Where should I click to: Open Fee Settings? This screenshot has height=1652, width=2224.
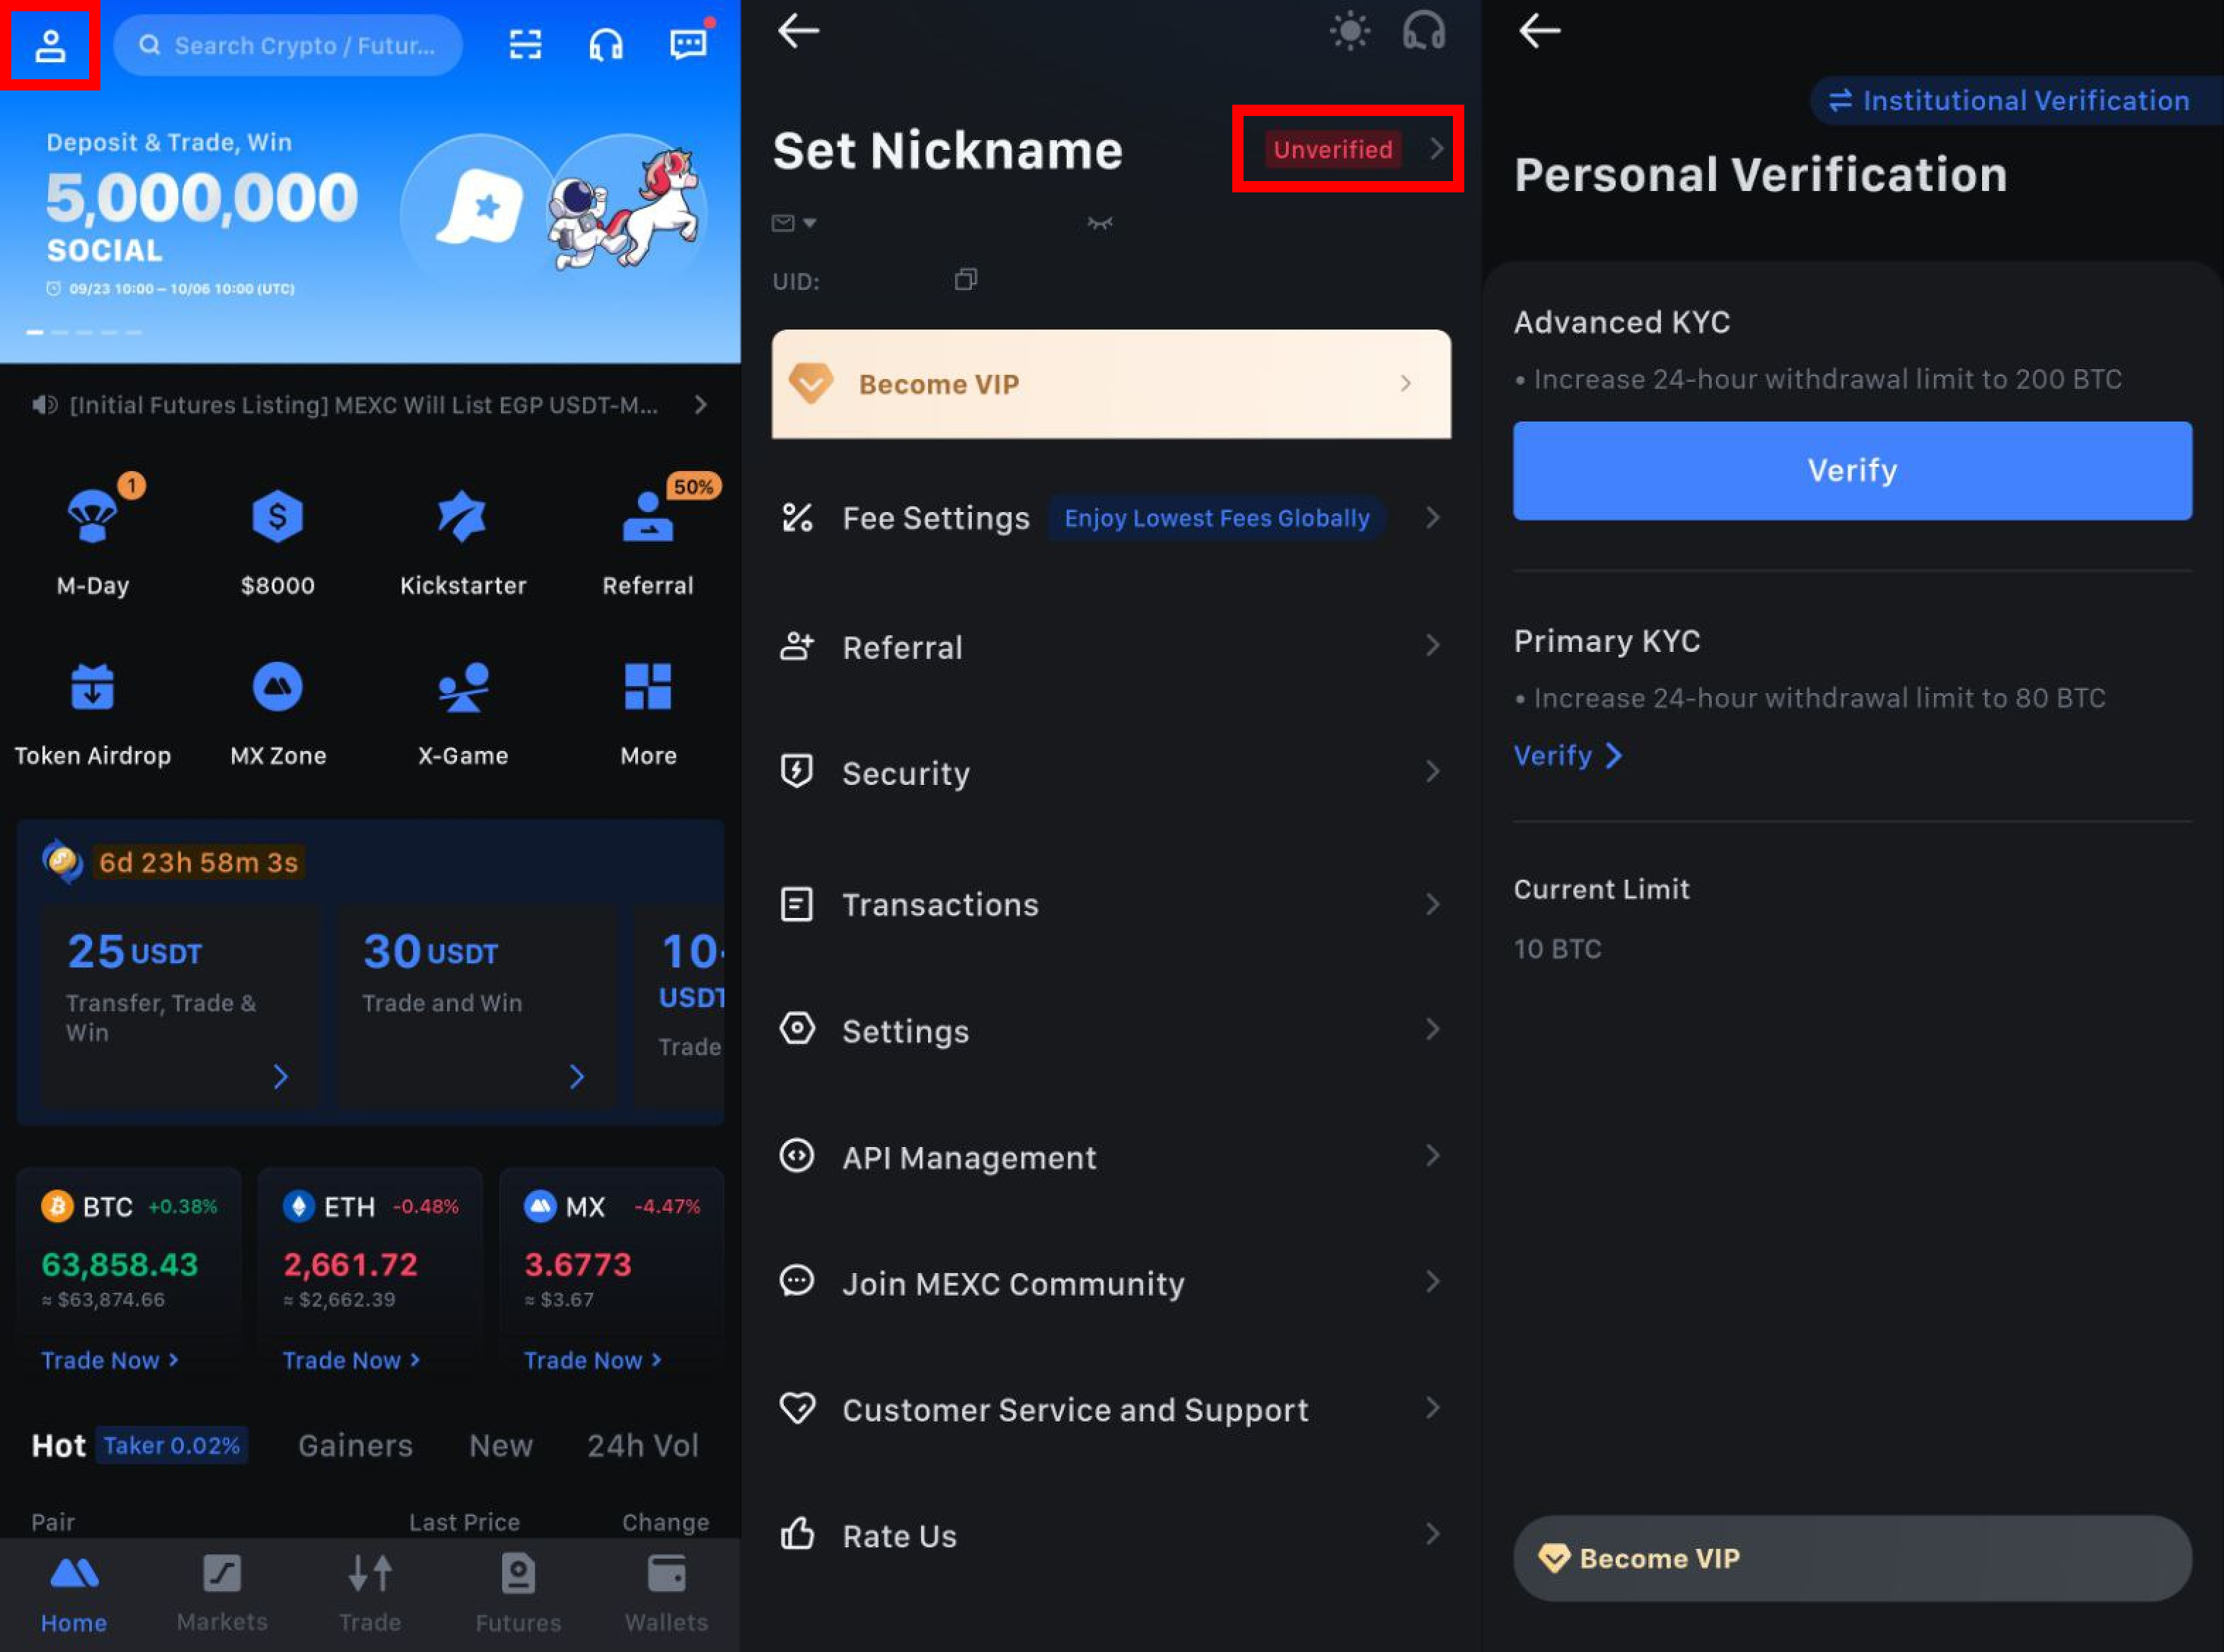(1111, 518)
